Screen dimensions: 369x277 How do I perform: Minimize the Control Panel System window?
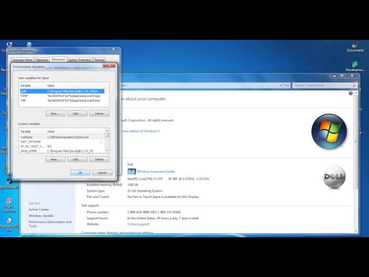[334, 76]
